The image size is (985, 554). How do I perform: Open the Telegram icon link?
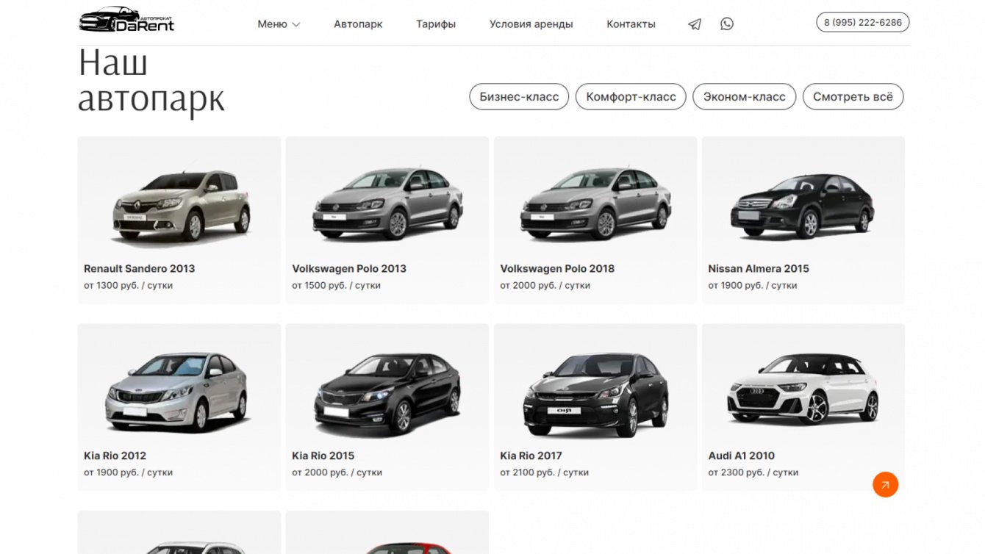click(695, 24)
